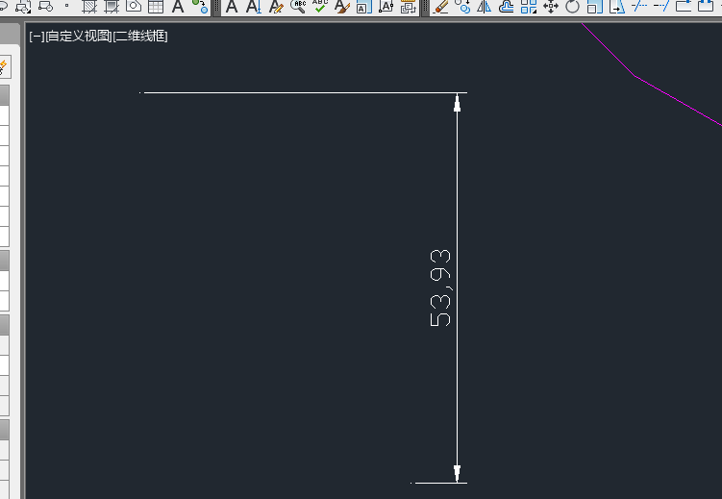Insert a Table
This screenshot has height=499, width=722.
(x=156, y=7)
